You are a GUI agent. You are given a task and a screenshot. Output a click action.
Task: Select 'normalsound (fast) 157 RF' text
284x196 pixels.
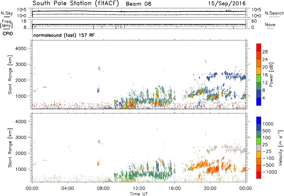[x=64, y=35]
